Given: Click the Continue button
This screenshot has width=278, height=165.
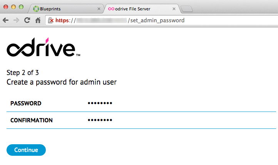Looking at the screenshot, I should (x=26, y=150).
